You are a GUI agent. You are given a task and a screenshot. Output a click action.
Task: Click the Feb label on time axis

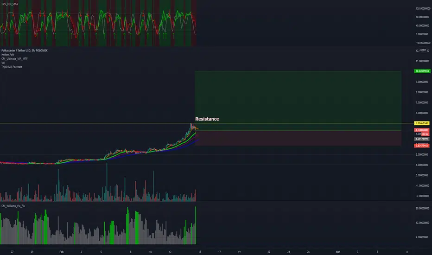click(x=62, y=252)
